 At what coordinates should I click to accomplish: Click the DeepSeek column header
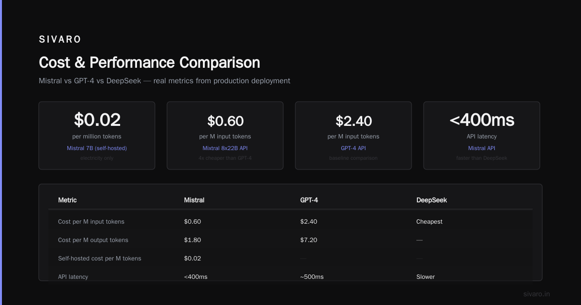[x=431, y=200]
